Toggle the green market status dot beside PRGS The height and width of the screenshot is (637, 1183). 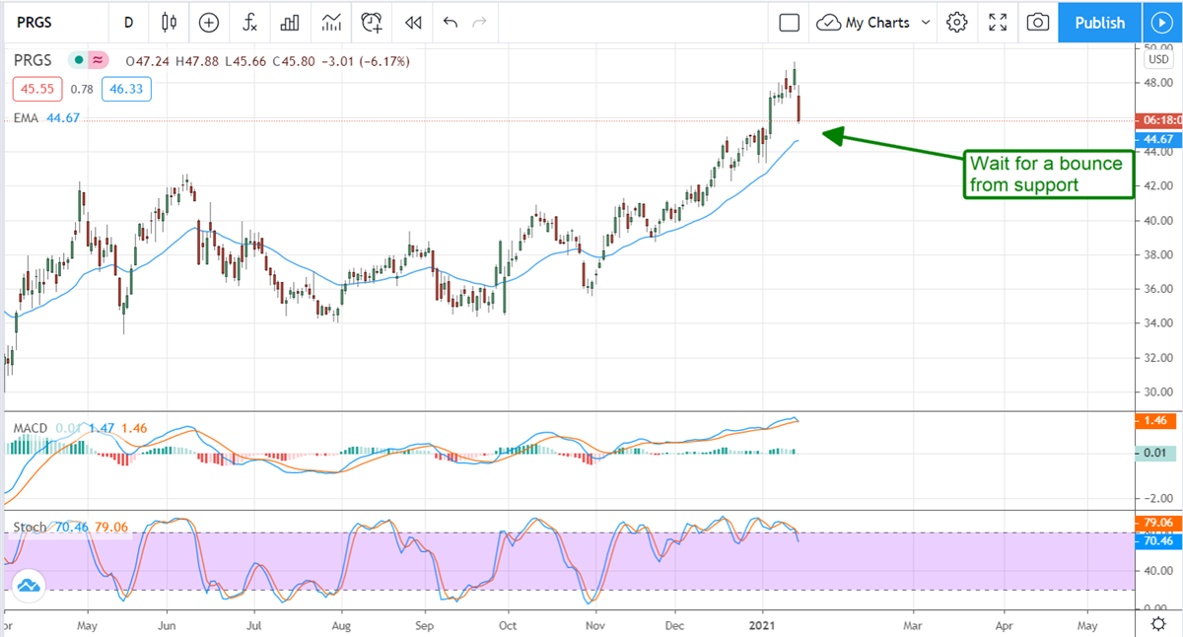[78, 61]
